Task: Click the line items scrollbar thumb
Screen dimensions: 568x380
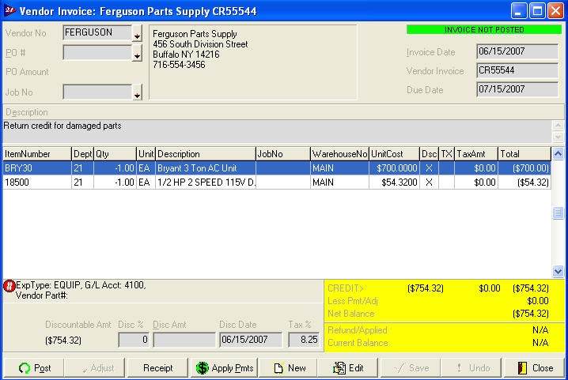Action: pos(559,213)
